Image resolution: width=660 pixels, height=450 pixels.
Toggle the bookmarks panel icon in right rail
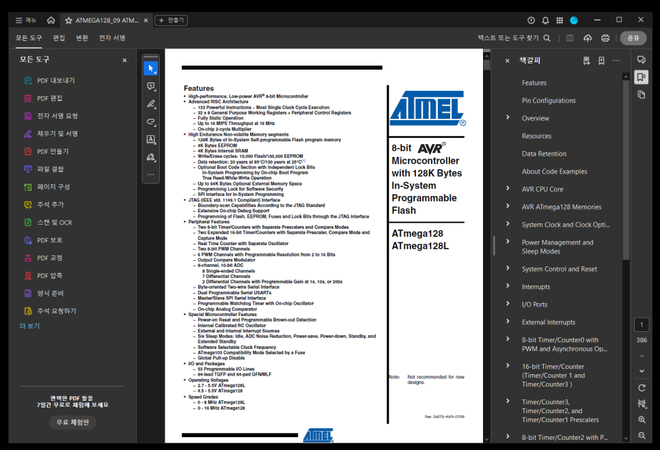tap(642, 77)
